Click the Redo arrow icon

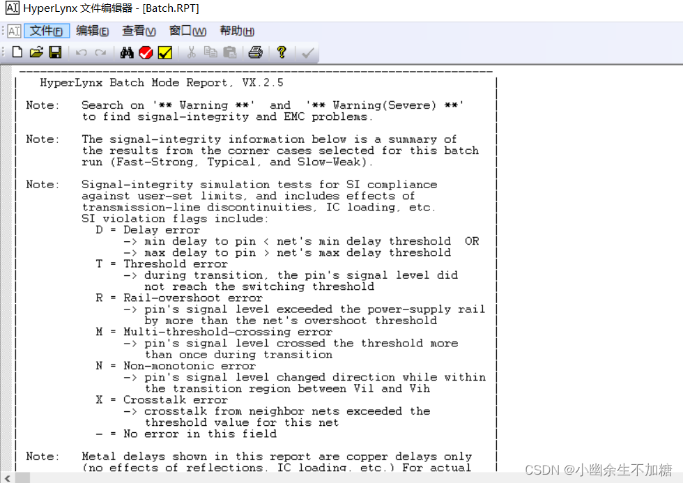[x=100, y=53]
